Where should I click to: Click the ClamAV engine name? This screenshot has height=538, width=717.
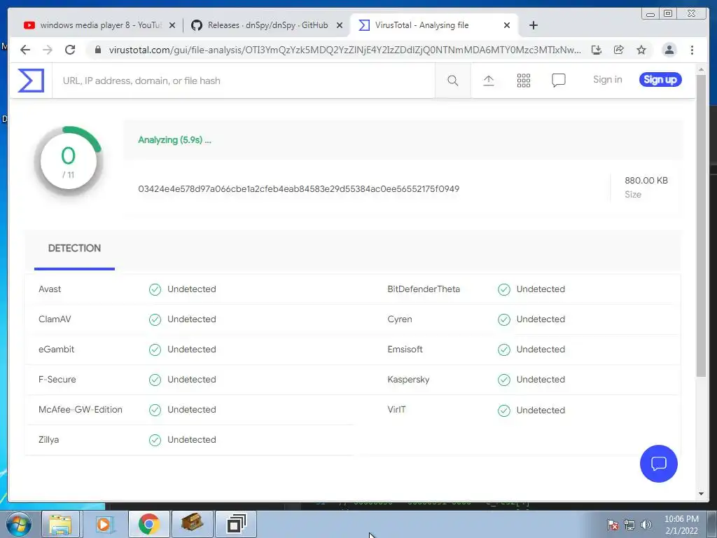[x=55, y=319]
